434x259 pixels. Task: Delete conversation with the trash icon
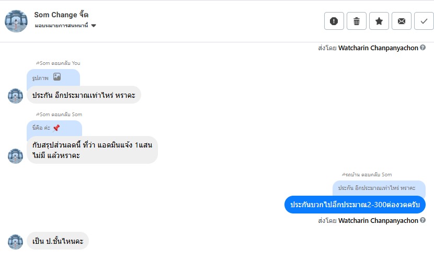click(x=357, y=21)
